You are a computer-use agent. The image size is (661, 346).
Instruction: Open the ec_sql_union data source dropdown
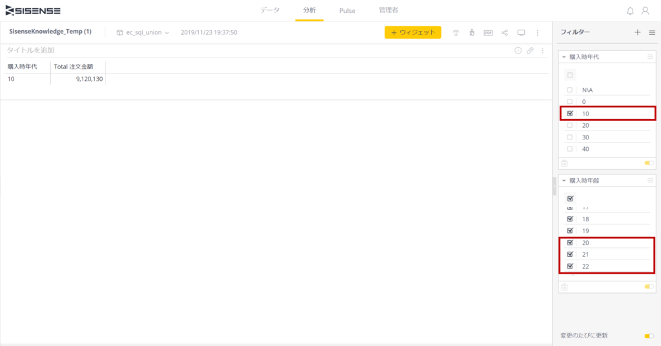pos(143,32)
